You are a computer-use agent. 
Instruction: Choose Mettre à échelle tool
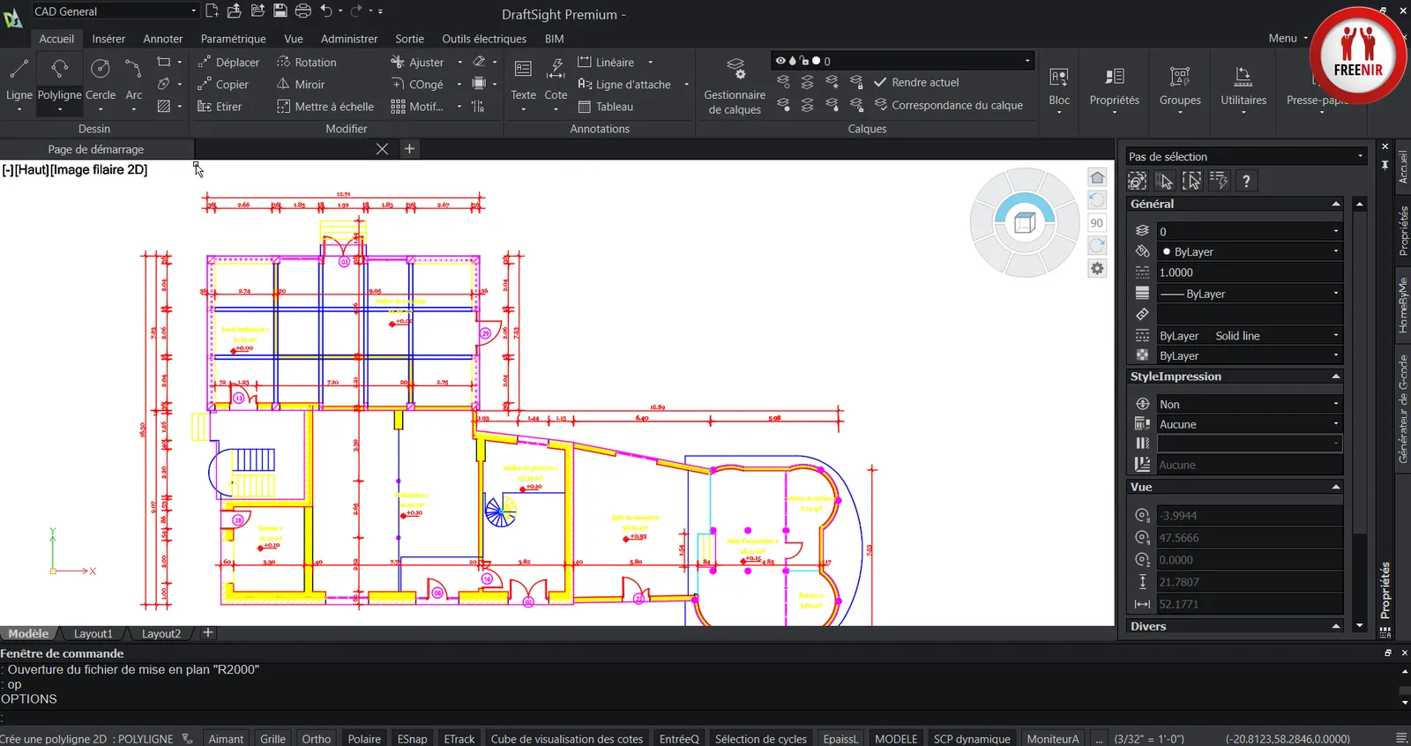point(325,107)
